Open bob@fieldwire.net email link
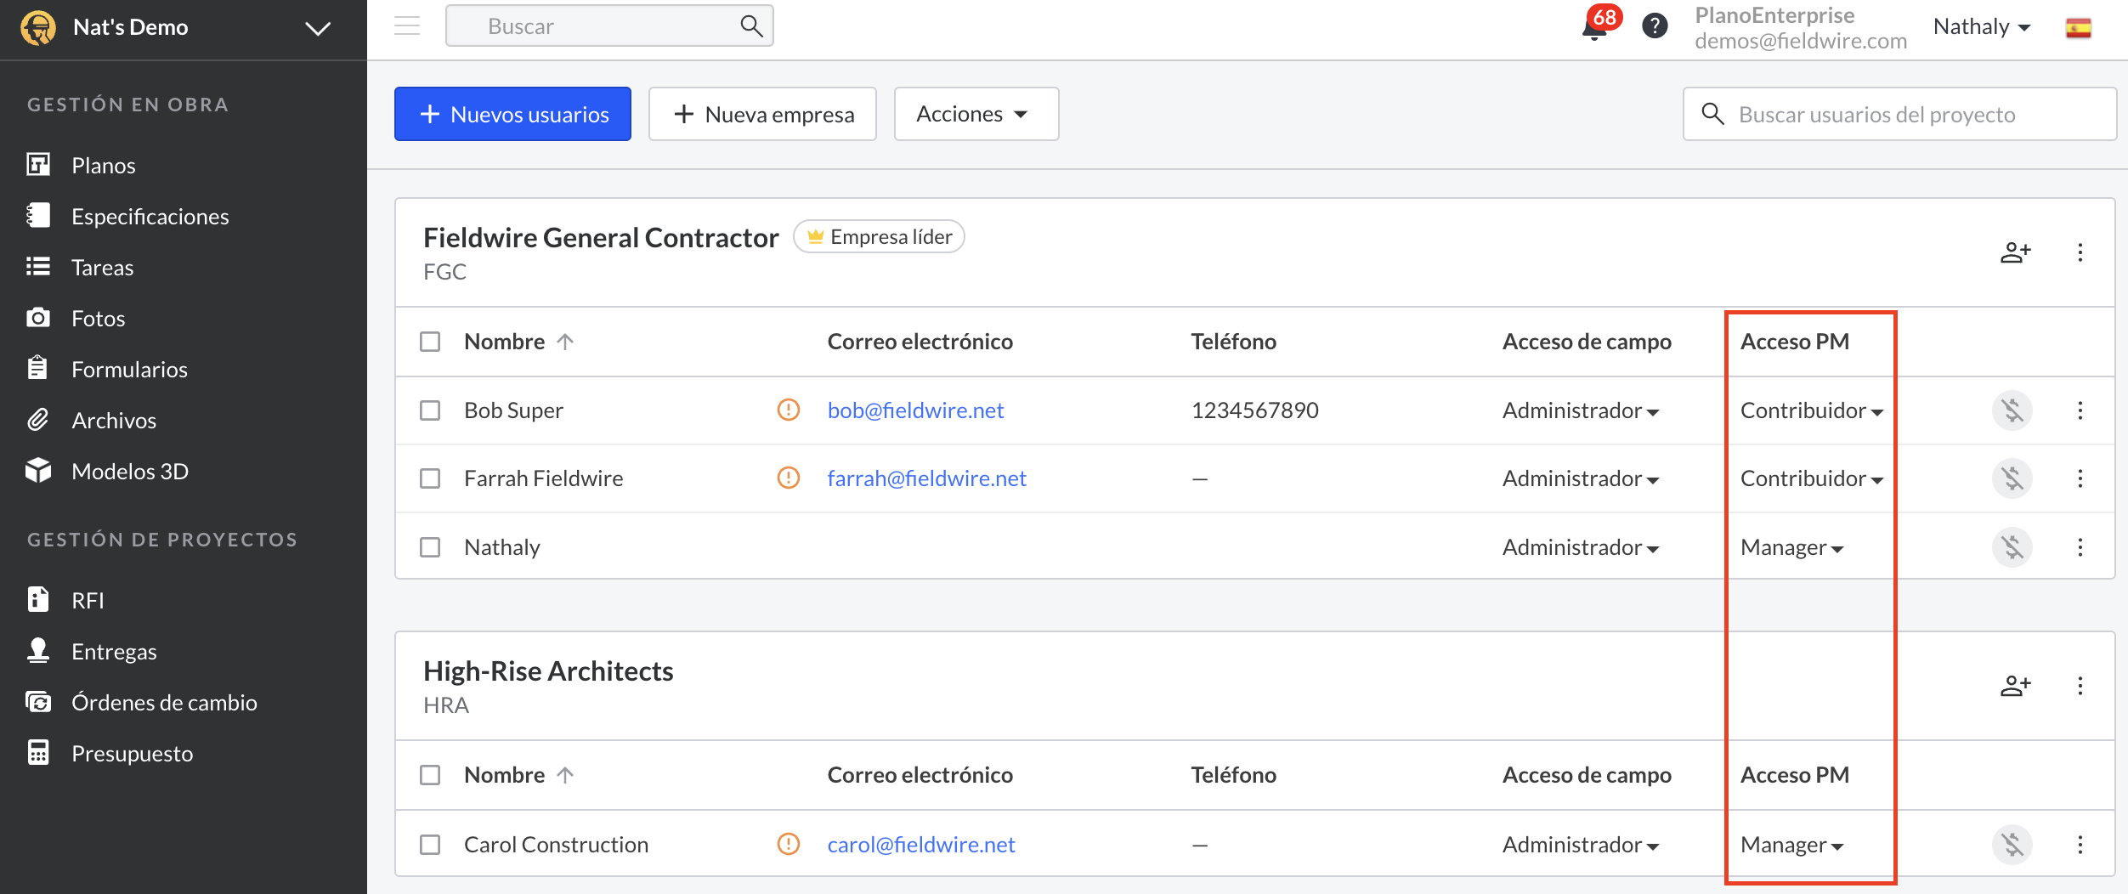This screenshot has width=2128, height=894. click(915, 410)
